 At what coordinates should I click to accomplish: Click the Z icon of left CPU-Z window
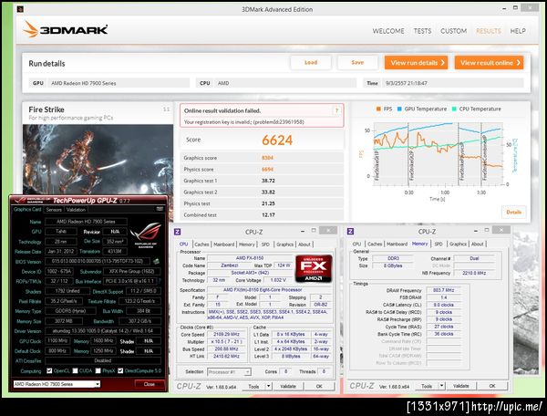(177, 232)
